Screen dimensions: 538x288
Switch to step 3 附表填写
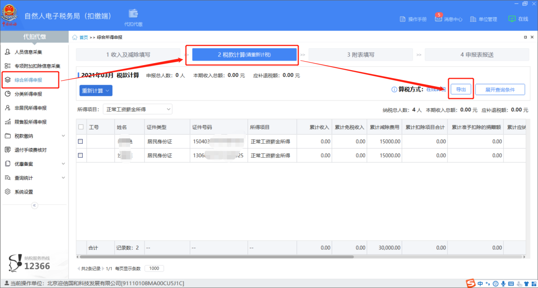tap(361, 55)
